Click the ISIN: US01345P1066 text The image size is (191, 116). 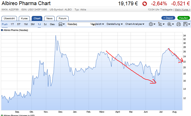click(34, 10)
